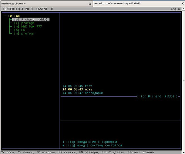Click the icq:o status indicator

click(175, 9)
